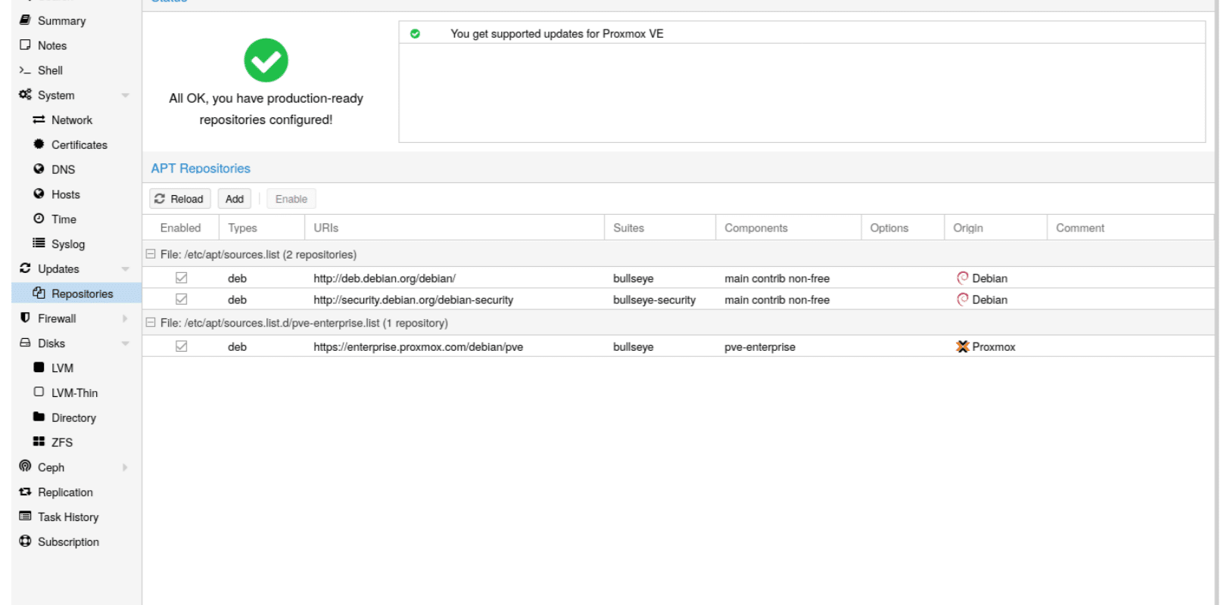Expand the Ceph submenu arrow
Viewport: 1227px width, 605px height.
125,467
